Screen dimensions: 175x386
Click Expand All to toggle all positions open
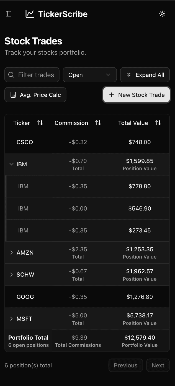(x=145, y=75)
